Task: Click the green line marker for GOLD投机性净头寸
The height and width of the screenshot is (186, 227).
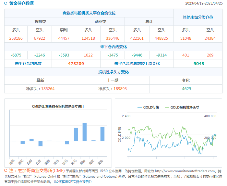Action: pos(167,107)
